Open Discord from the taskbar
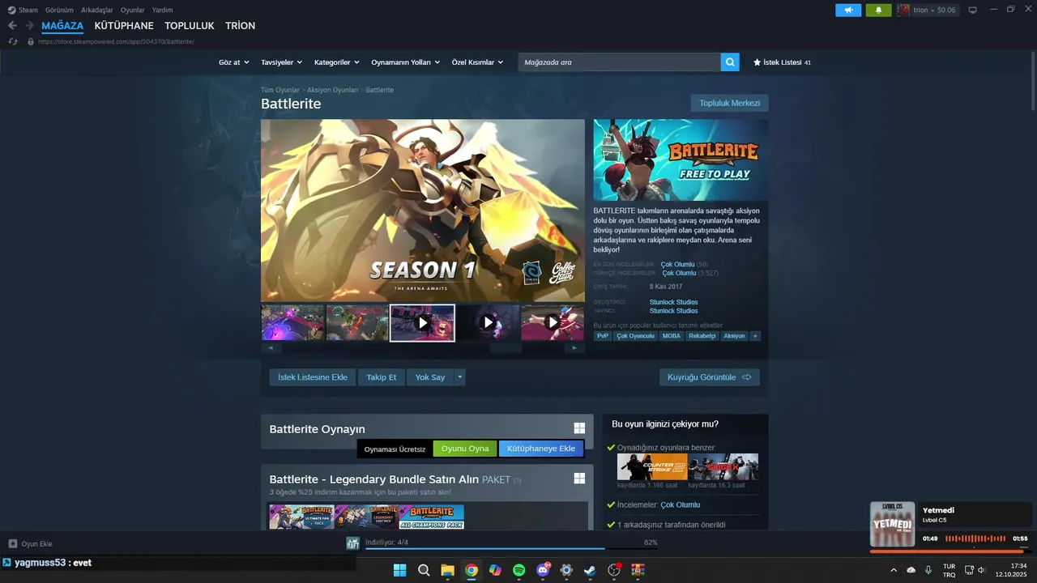Image resolution: width=1037 pixels, height=583 pixels. 543,570
